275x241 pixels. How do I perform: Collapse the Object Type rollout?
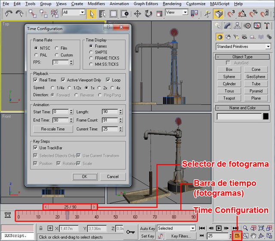218,57
